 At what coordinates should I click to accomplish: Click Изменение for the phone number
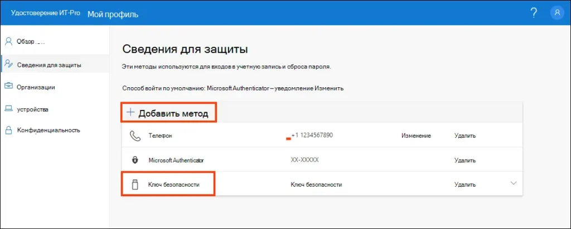tap(416, 136)
